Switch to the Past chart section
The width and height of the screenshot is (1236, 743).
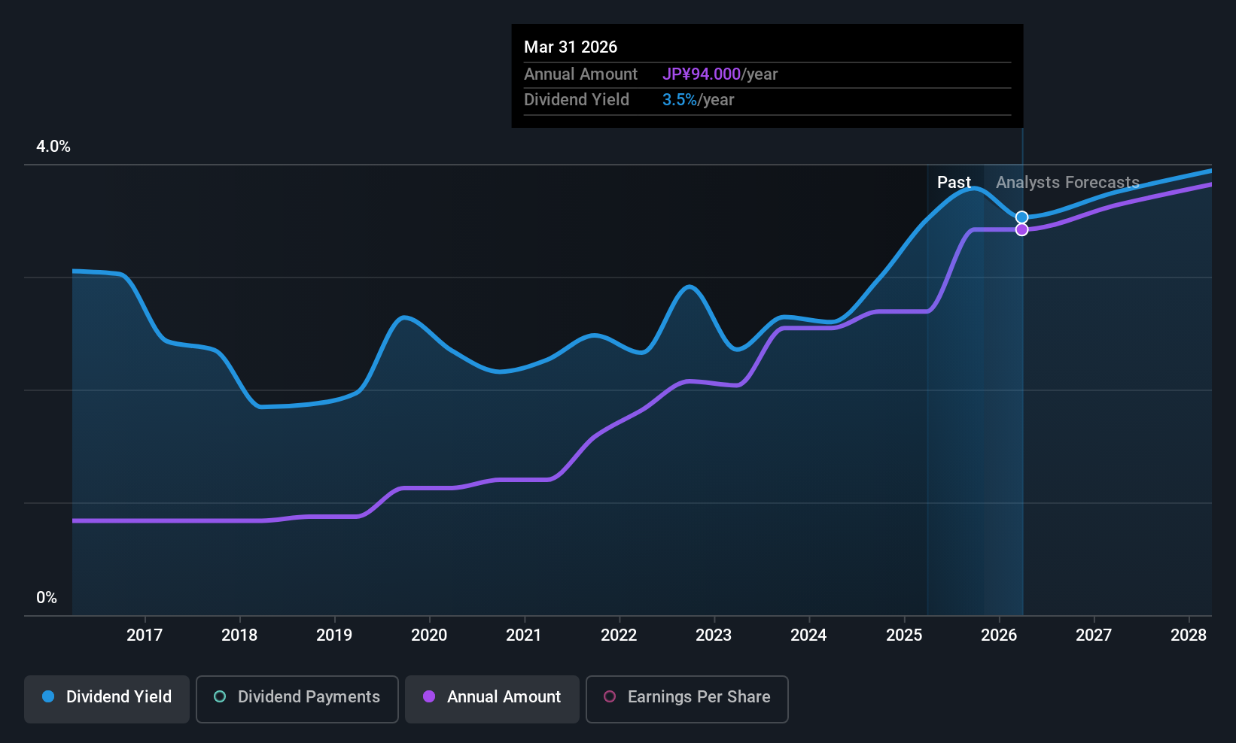click(x=954, y=182)
